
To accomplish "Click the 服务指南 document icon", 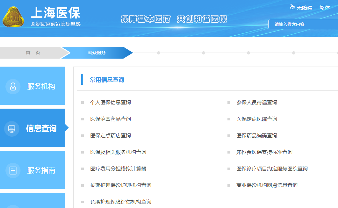I will pos(13,171).
